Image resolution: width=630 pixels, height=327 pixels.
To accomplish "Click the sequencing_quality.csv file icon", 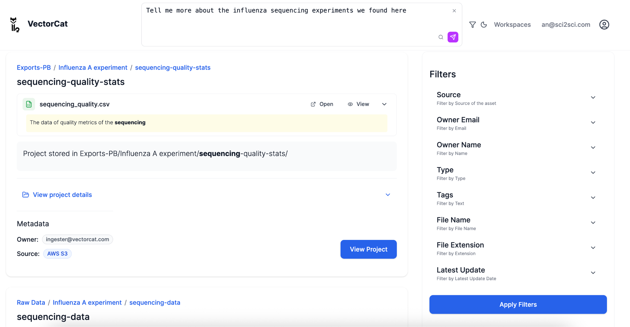I will [x=29, y=104].
